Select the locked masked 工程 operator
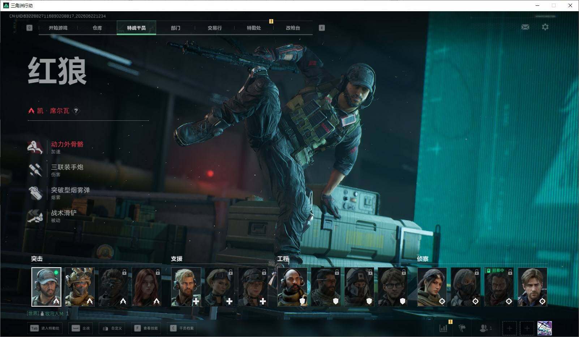Image resolution: width=579 pixels, height=337 pixels. tap(359, 287)
